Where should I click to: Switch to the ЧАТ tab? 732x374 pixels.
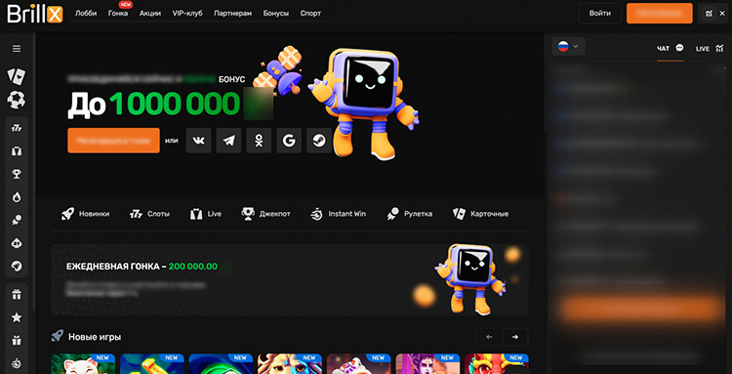pos(670,48)
